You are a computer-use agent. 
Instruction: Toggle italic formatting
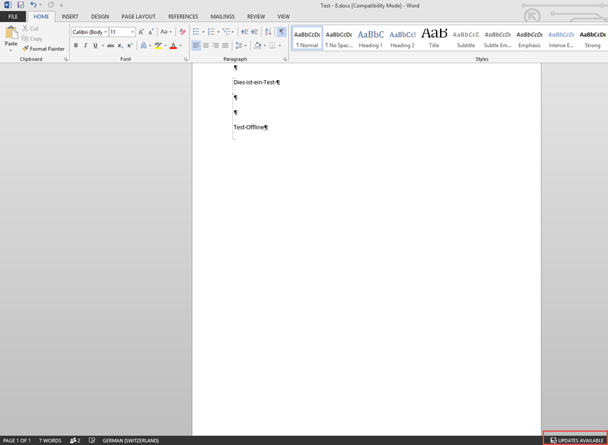[86, 45]
